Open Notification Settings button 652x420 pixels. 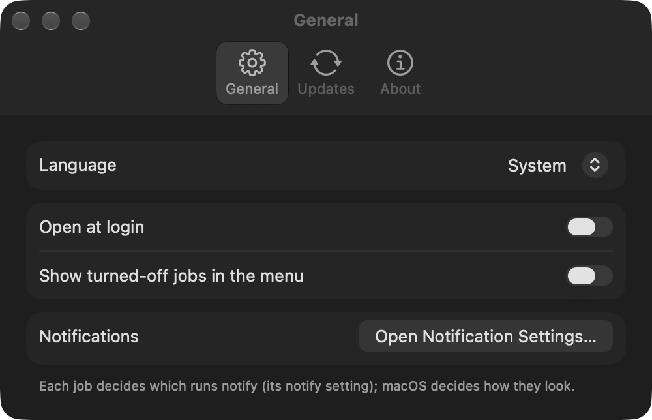[x=486, y=336]
